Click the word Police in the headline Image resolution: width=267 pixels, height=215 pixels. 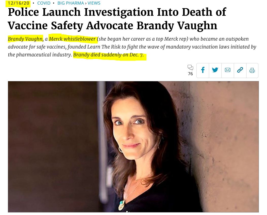[x=24, y=12]
